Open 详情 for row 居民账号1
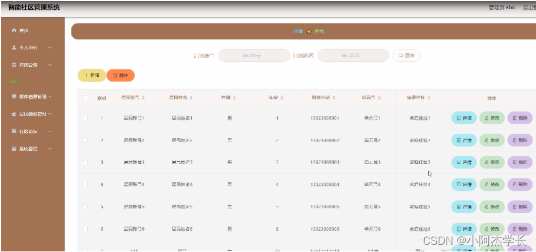Image resolution: width=536 pixels, height=252 pixels. point(464,118)
